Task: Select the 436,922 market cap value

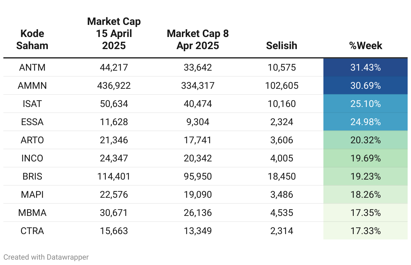Action: [x=114, y=86]
